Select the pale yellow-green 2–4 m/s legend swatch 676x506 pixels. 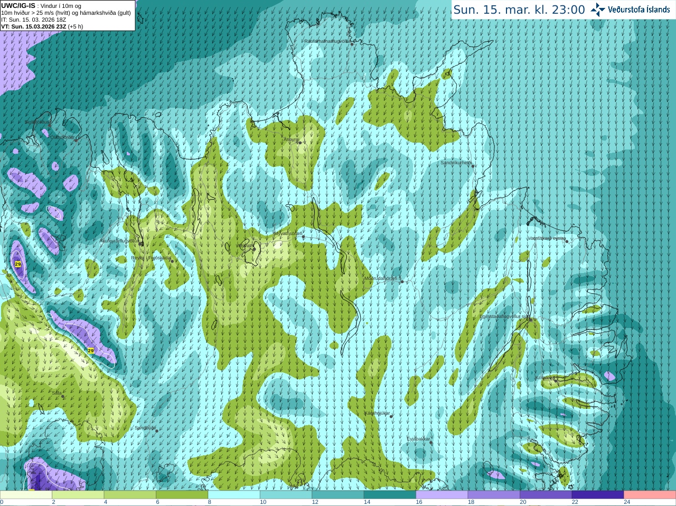point(78,495)
